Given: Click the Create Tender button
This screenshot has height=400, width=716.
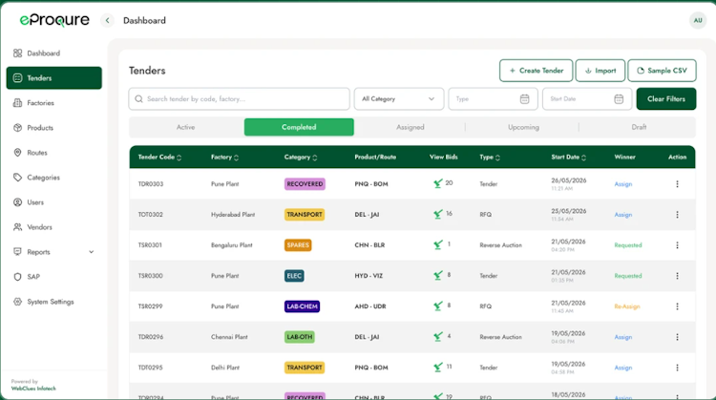Looking at the screenshot, I should pyautogui.click(x=537, y=71).
